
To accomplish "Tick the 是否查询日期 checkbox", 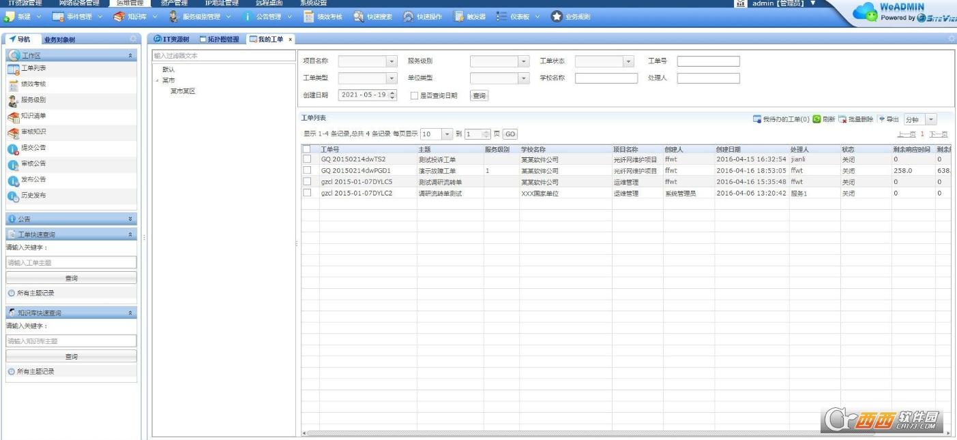I will [414, 96].
